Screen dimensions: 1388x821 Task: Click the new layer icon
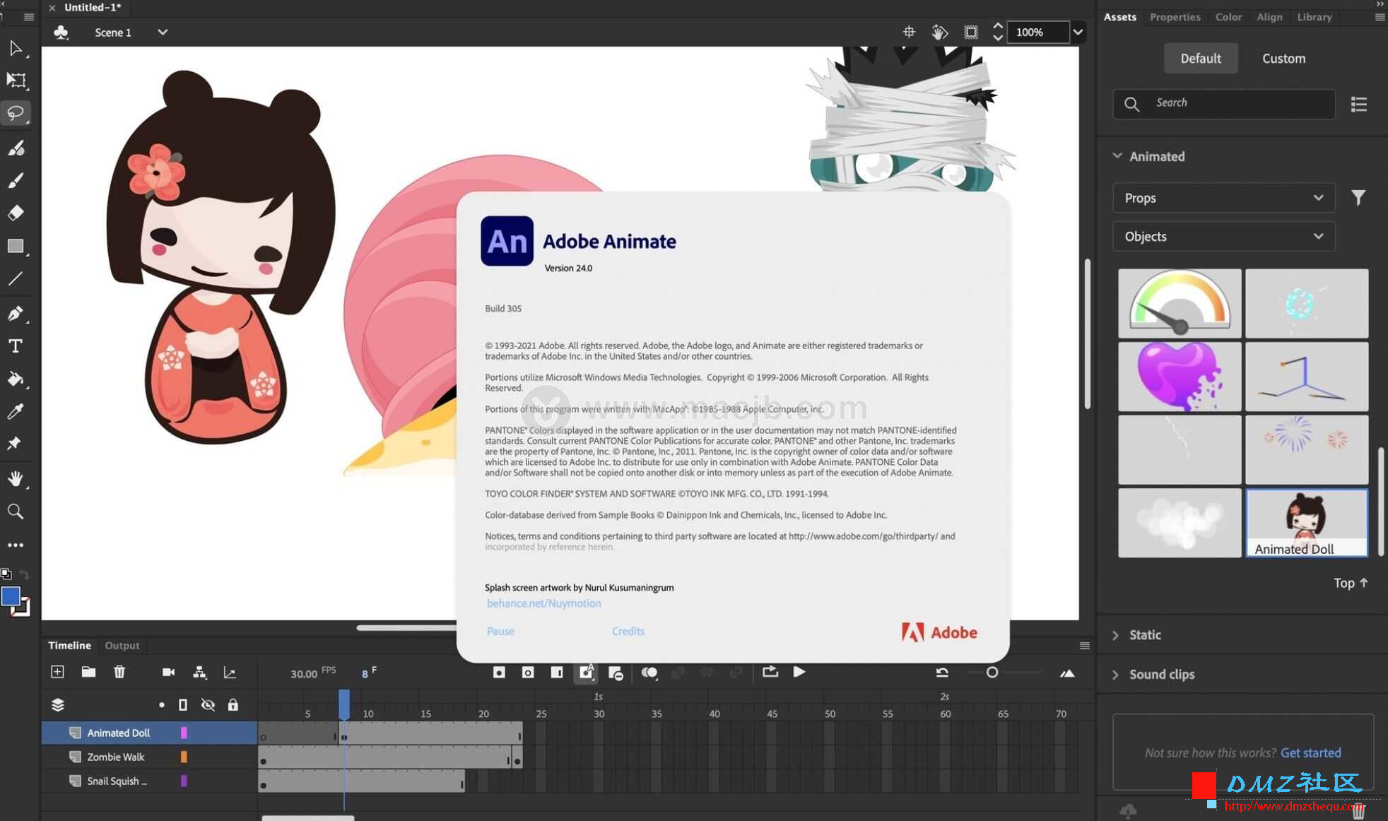[57, 672]
